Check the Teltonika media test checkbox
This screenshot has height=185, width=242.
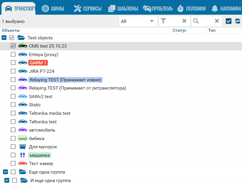13,113
